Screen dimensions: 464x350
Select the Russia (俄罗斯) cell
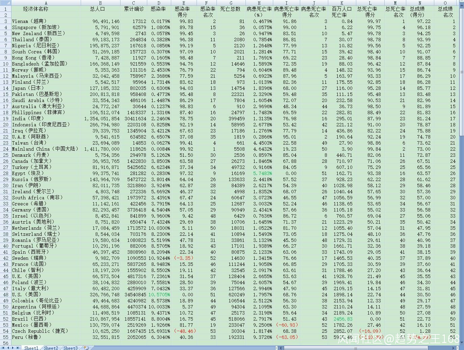[x=46, y=179]
